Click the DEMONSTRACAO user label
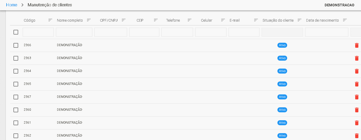Image resolution: width=361 pixels, height=140 pixels. coord(339,5)
